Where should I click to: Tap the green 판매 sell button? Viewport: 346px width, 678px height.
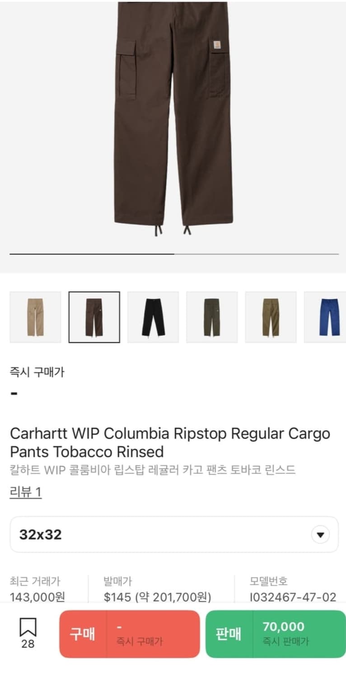tap(229, 634)
